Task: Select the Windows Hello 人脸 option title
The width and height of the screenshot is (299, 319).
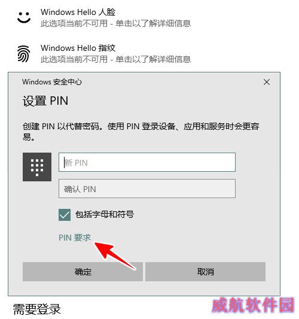Action: coord(78,12)
